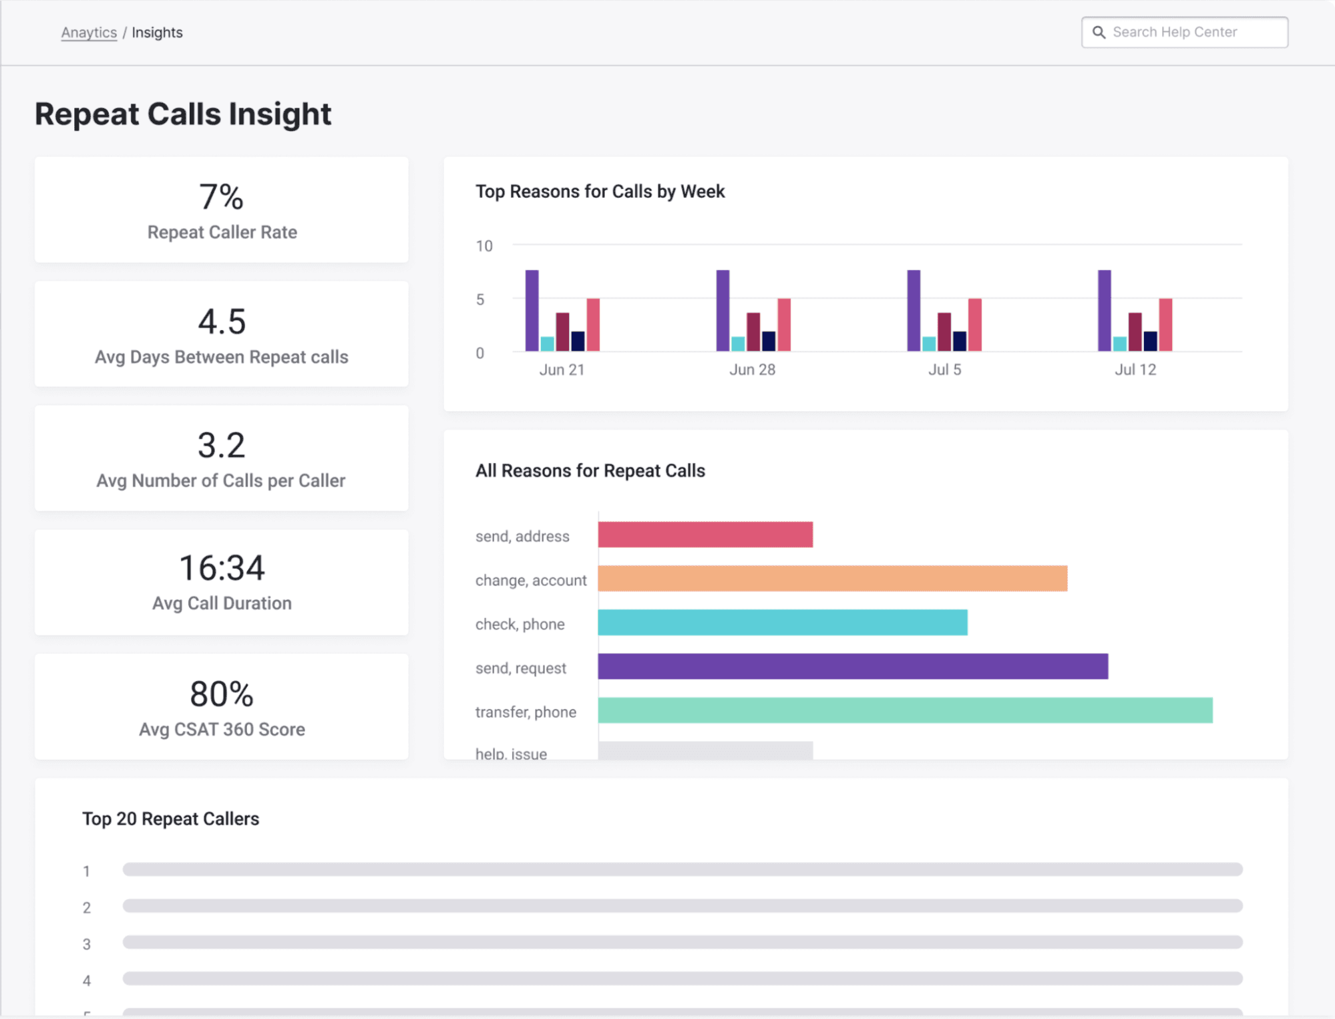Click the search magnifier icon
The image size is (1335, 1019).
(x=1099, y=31)
